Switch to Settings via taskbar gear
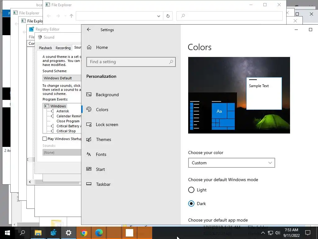318x239 pixels. pyautogui.click(x=69, y=233)
